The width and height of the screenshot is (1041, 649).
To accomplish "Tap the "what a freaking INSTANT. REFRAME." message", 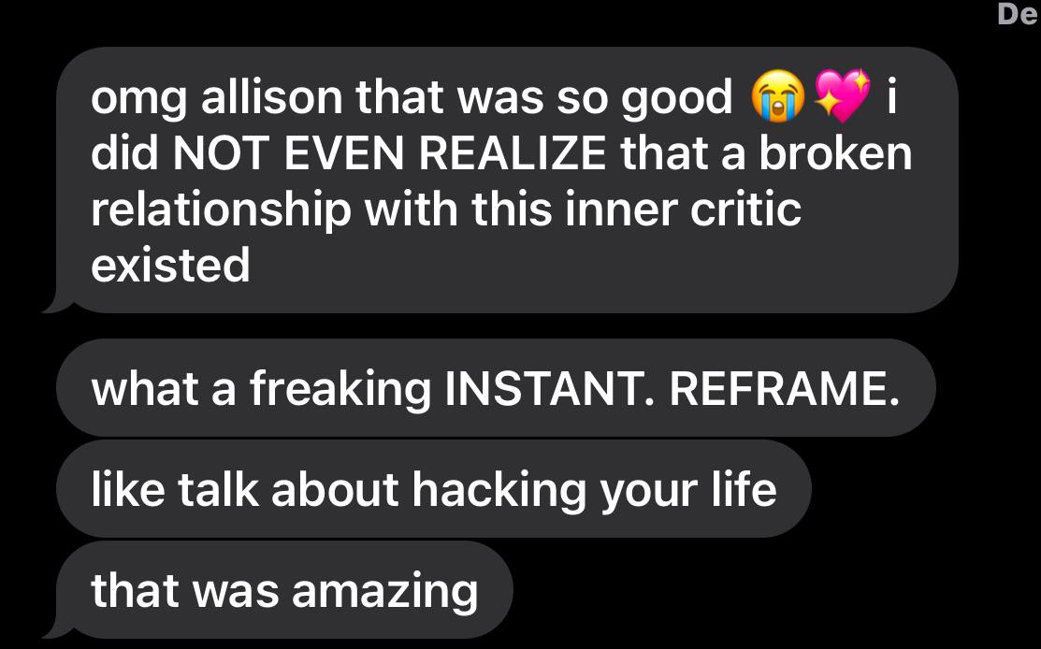I will [496, 388].
